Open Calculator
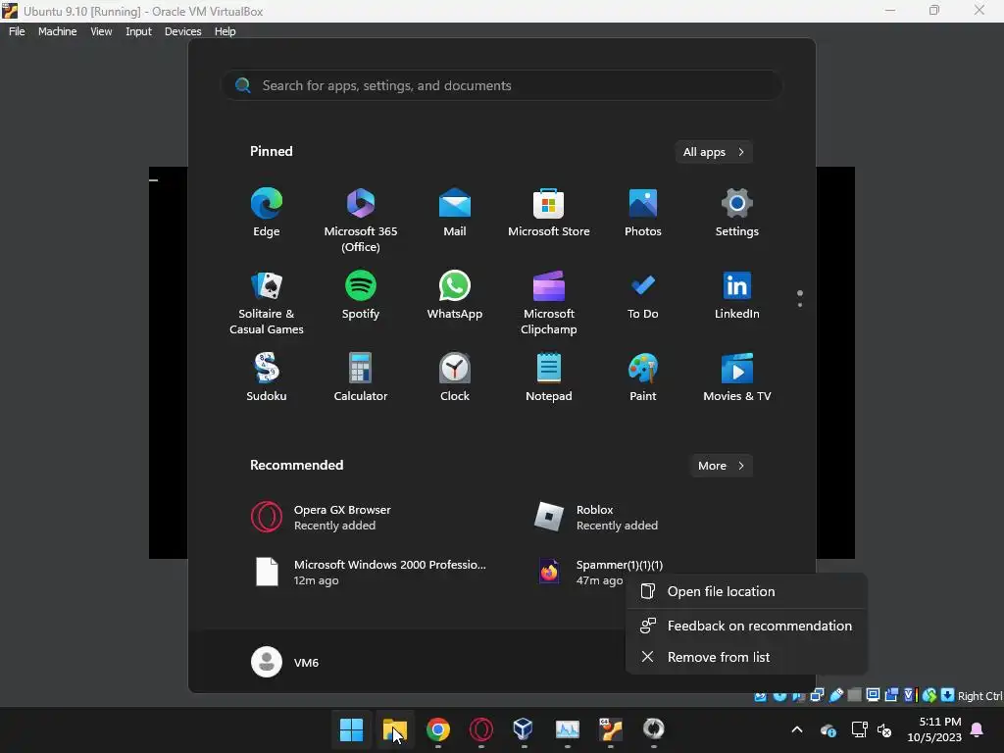Screen dimensions: 1004x753 click(361, 377)
